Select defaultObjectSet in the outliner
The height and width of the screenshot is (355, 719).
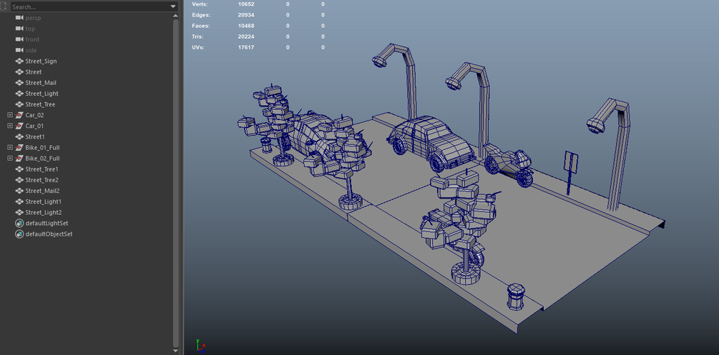point(49,234)
